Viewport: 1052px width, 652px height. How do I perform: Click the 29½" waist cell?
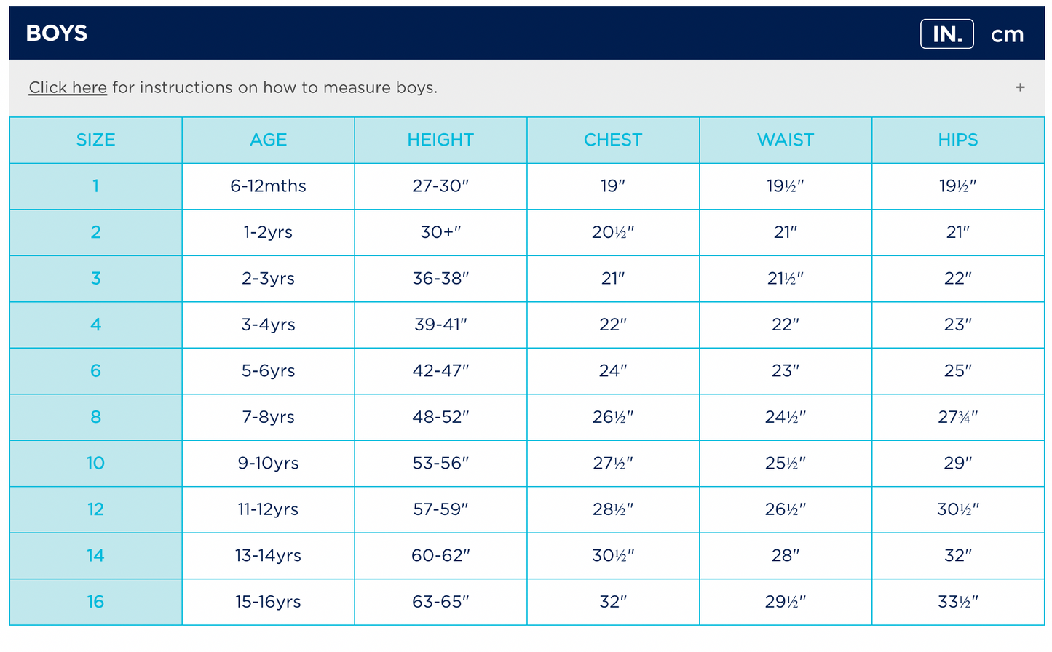[786, 602]
